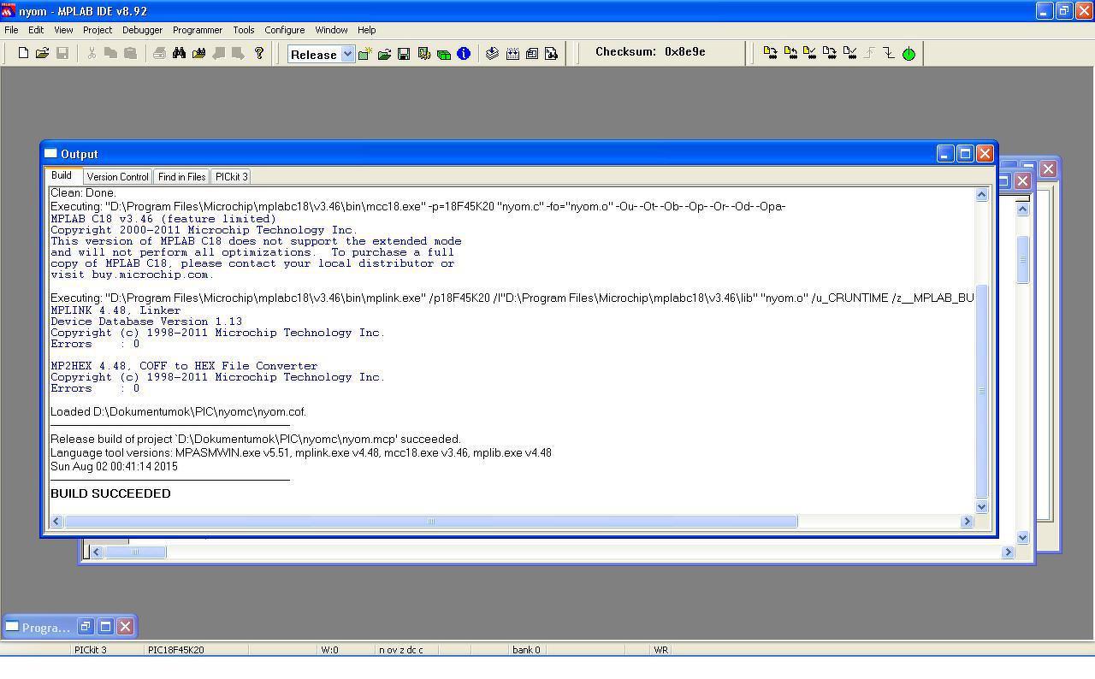Open the Programmer menu
This screenshot has width=1095, height=679.
point(198,30)
